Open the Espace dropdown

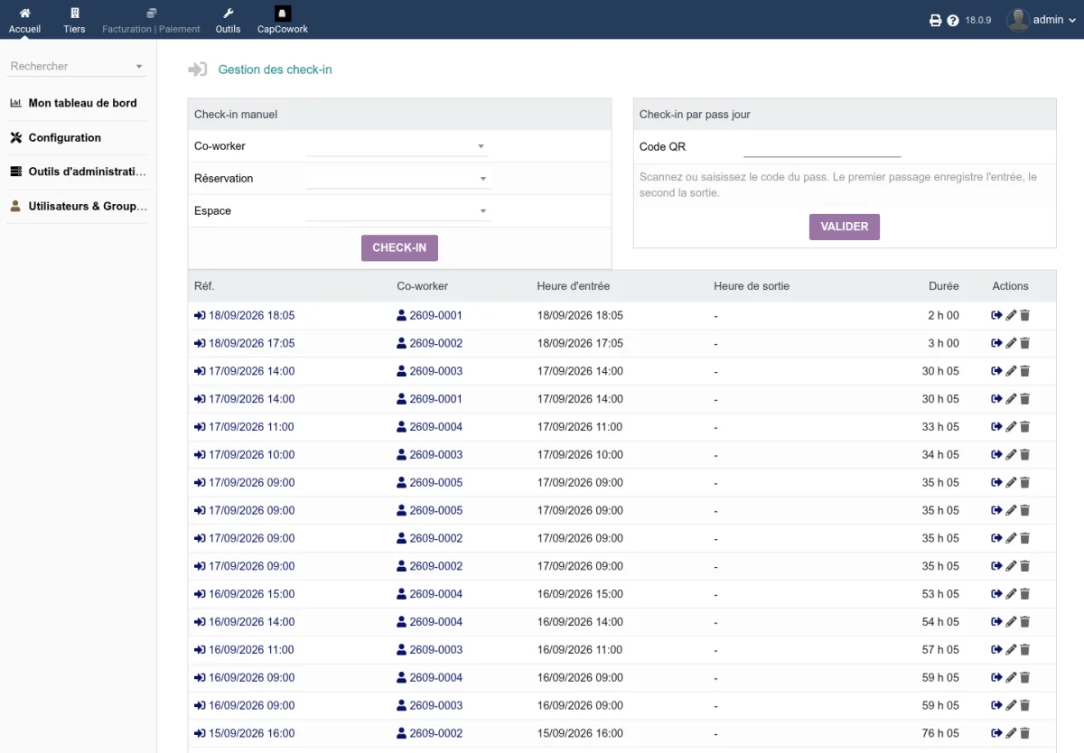[x=398, y=211]
